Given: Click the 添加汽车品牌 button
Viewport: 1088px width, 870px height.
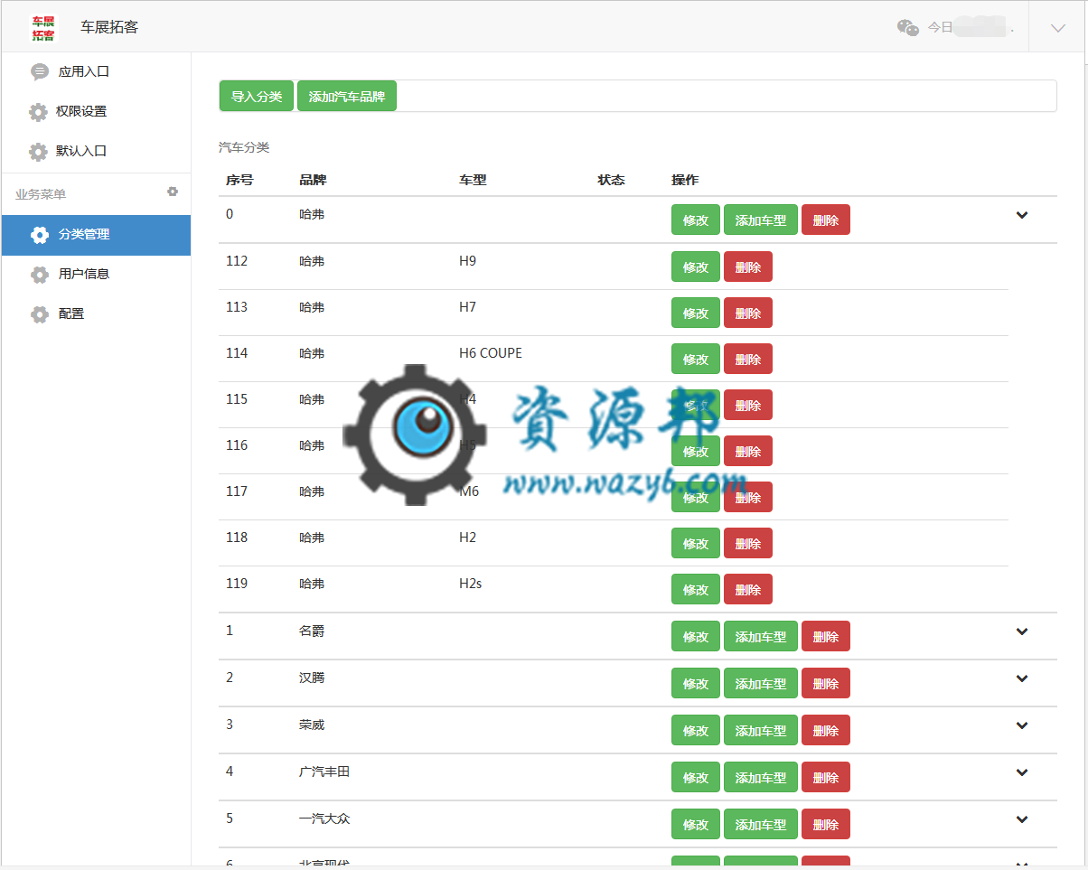Looking at the screenshot, I should pos(347,97).
